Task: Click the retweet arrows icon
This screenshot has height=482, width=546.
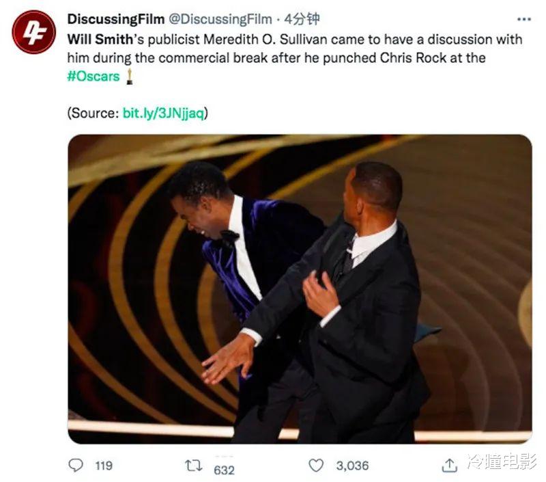Action: coord(193,466)
